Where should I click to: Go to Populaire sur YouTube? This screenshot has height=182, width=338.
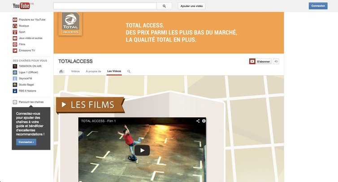click(32, 20)
